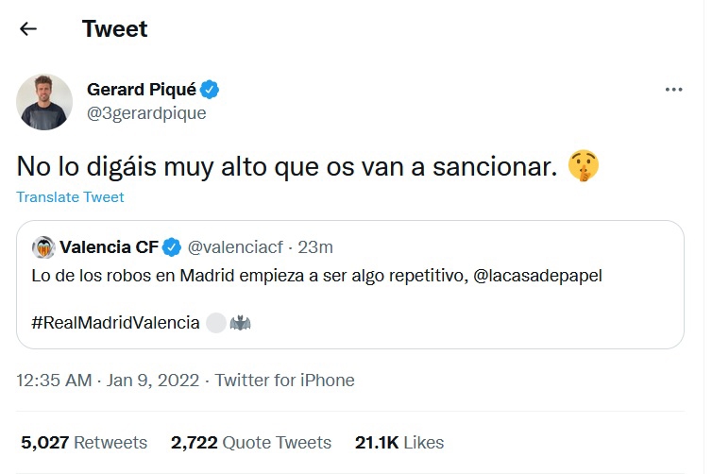Open the three-dot more options menu
Viewport: 712px width, 474px height.
(x=673, y=90)
